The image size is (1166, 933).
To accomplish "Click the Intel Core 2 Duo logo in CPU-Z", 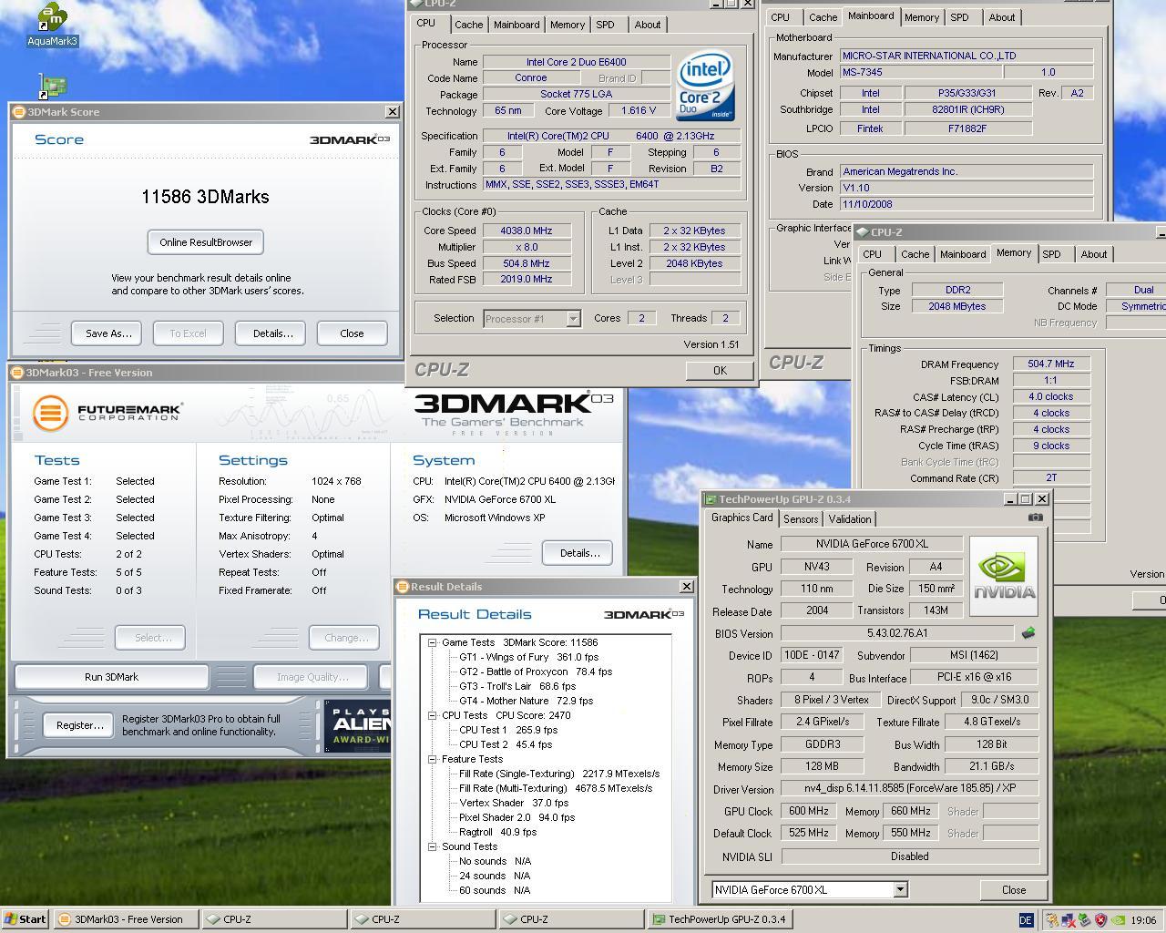I will (x=704, y=87).
